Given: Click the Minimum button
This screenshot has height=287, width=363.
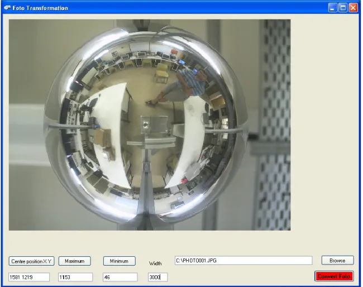Looking at the screenshot, I should tap(119, 261).
